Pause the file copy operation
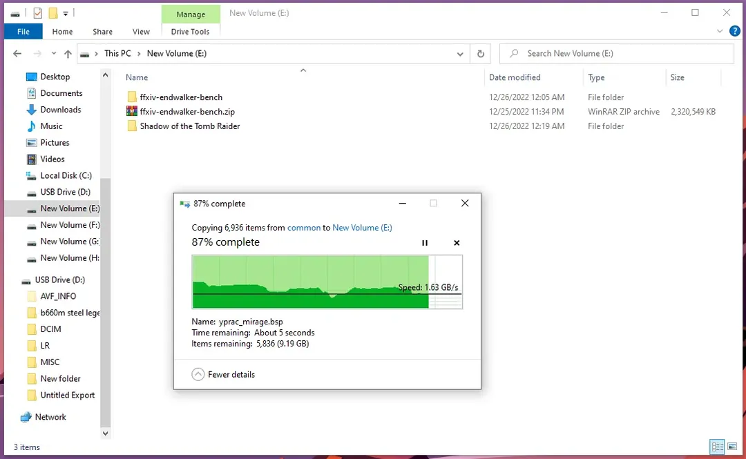 point(425,243)
